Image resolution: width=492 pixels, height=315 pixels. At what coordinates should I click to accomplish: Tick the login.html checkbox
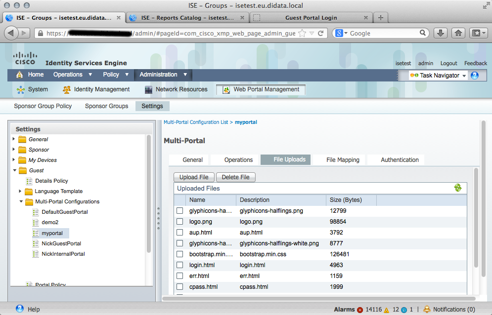click(x=180, y=265)
